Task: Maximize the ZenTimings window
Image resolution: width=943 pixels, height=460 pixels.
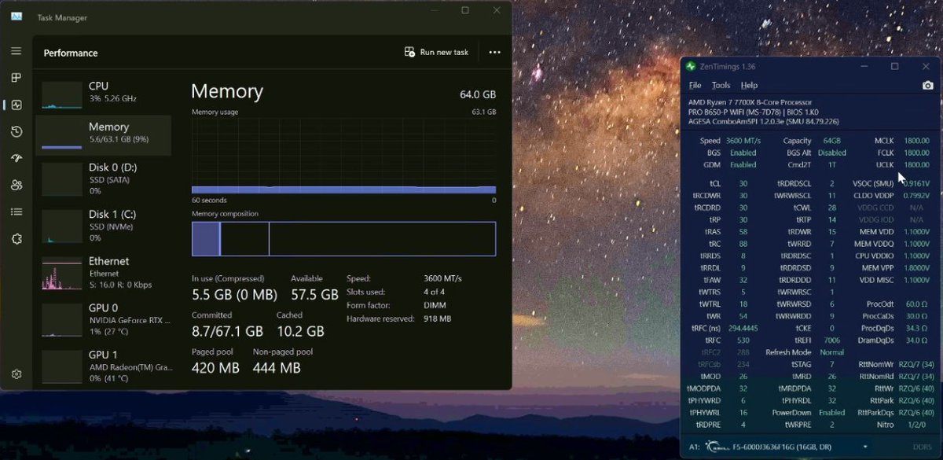Action: point(894,66)
